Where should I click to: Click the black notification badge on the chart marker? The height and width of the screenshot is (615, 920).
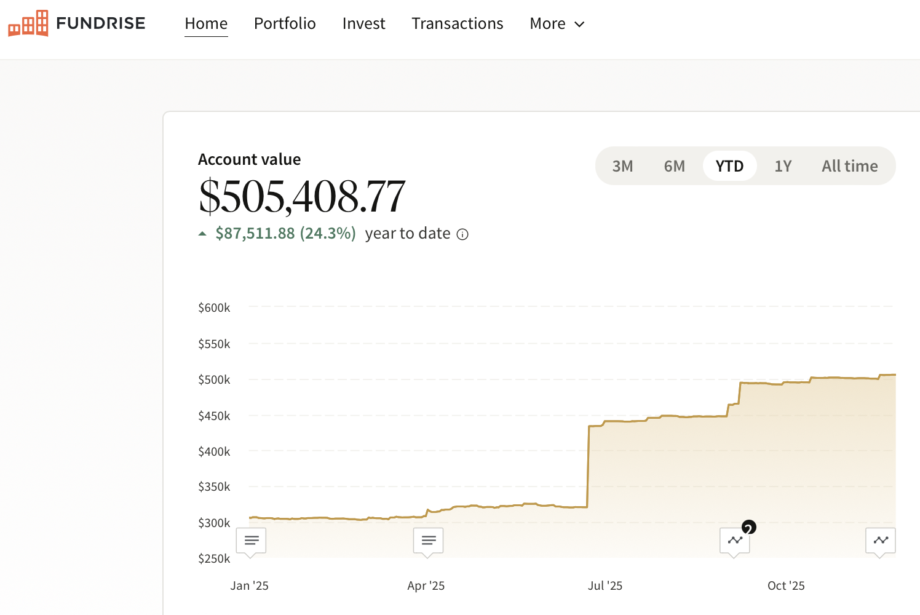[748, 527]
